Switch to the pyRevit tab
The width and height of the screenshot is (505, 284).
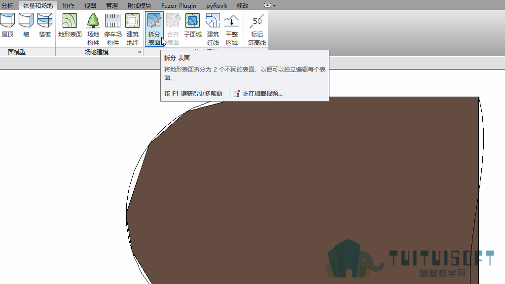coord(216,5)
